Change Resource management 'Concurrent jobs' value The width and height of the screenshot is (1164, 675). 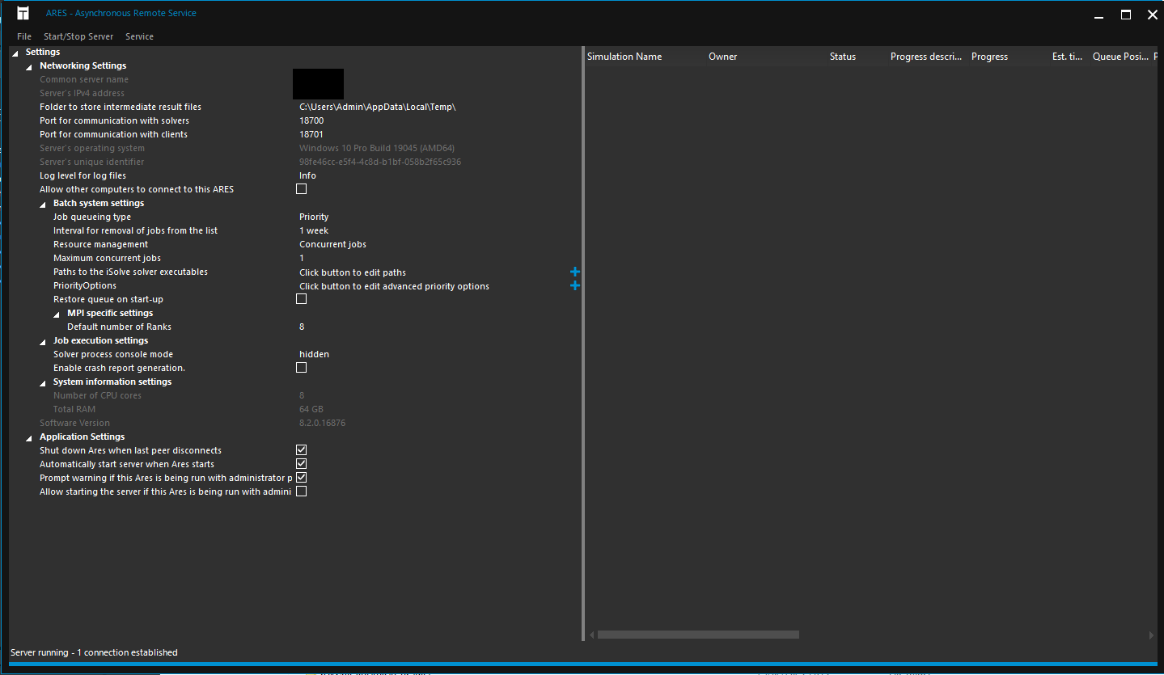point(332,244)
